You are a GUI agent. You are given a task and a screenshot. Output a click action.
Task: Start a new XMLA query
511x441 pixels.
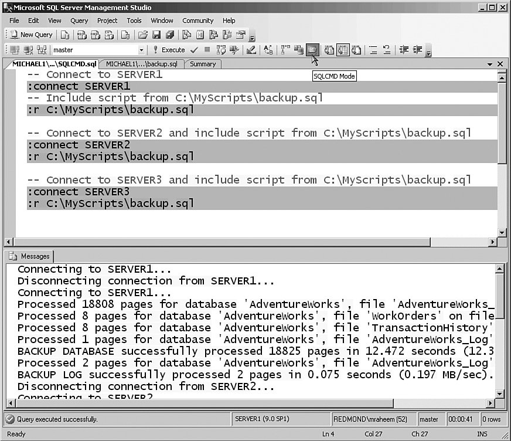click(109, 35)
